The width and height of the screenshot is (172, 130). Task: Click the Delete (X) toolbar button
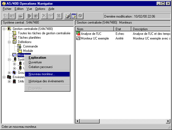(44, 16)
